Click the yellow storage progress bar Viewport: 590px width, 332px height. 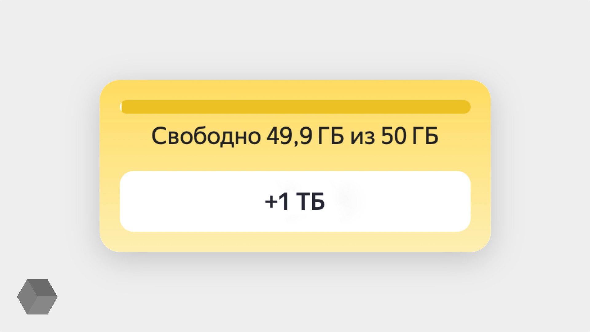[295, 107]
